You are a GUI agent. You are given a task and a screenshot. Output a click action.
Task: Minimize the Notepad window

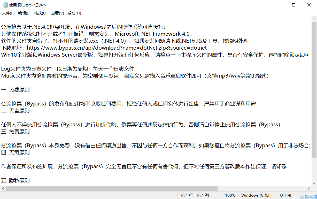278,5
